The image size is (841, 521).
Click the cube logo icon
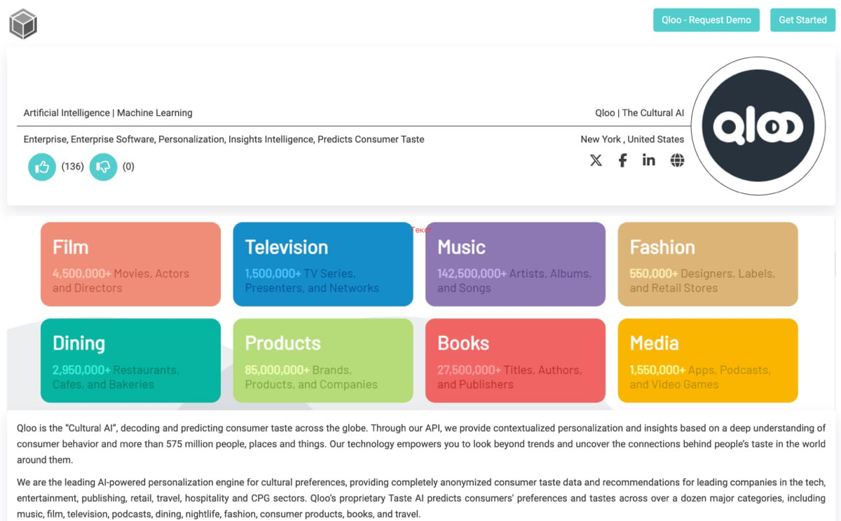tap(23, 25)
